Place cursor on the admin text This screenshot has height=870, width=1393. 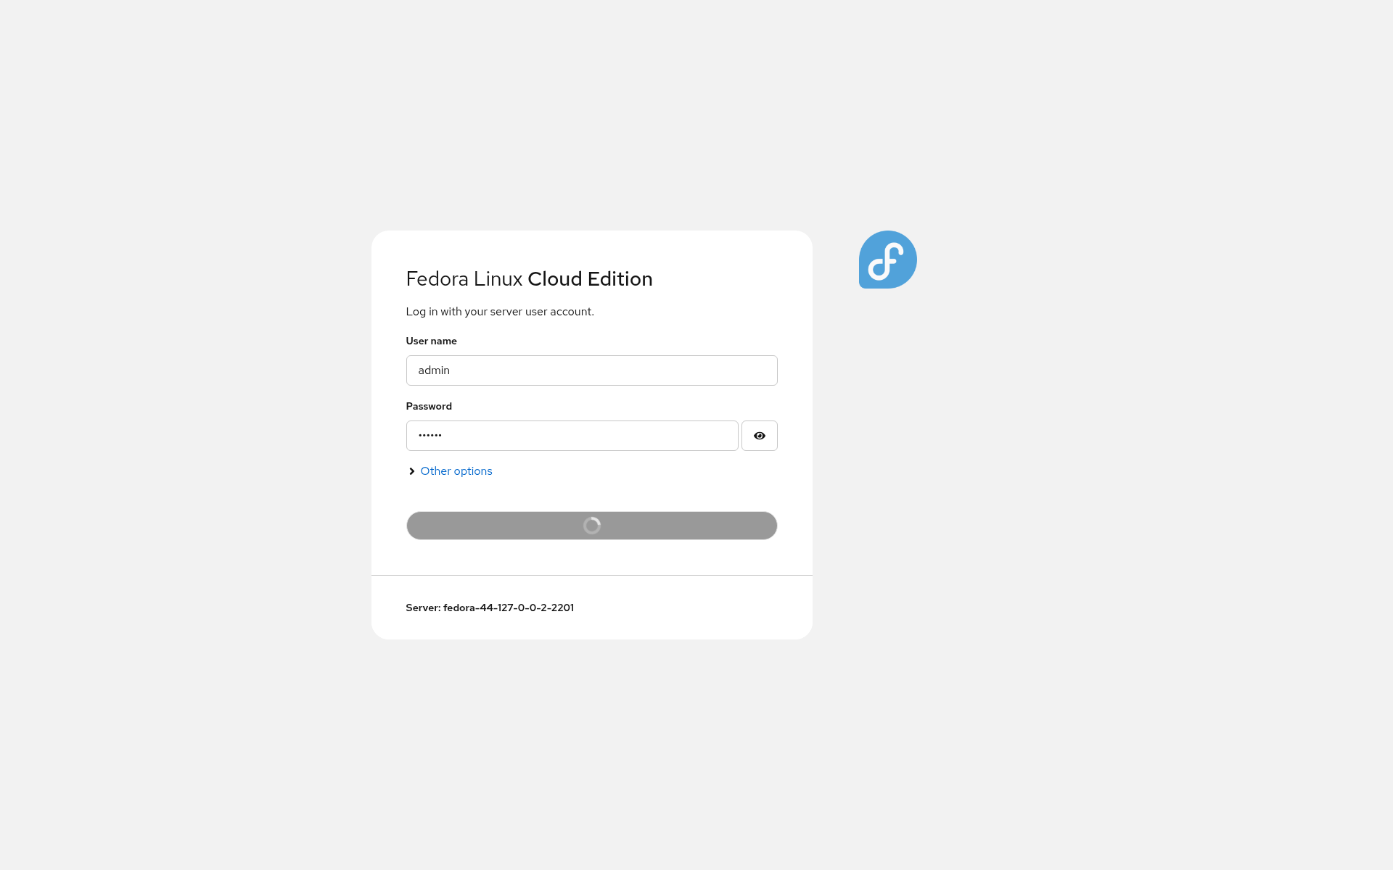pos(434,370)
